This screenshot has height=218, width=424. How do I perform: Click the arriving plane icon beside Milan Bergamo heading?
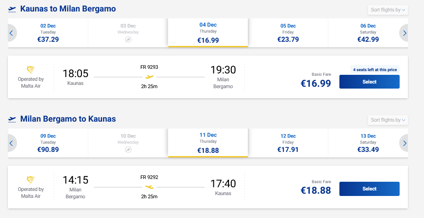click(x=12, y=119)
